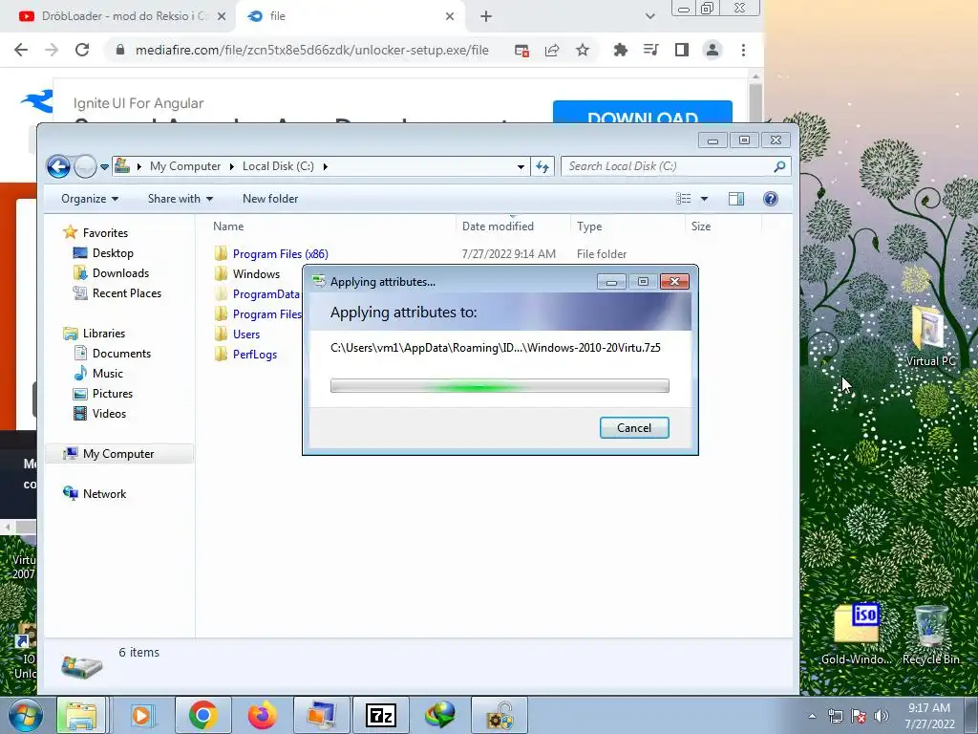Sort by Size column header

point(700,227)
